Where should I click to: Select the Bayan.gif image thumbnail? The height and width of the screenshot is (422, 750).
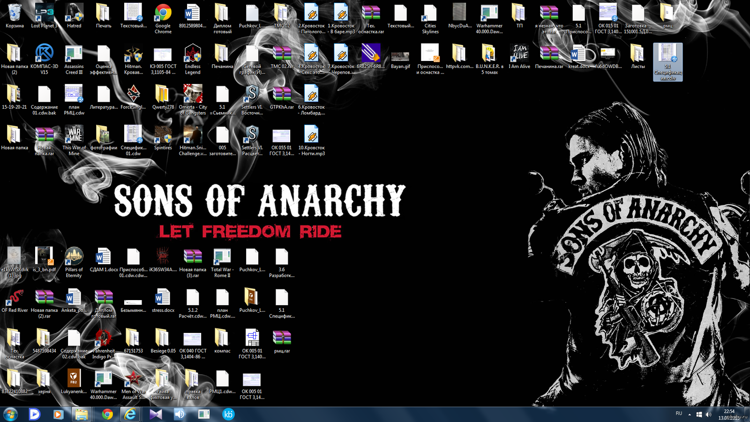(x=400, y=56)
